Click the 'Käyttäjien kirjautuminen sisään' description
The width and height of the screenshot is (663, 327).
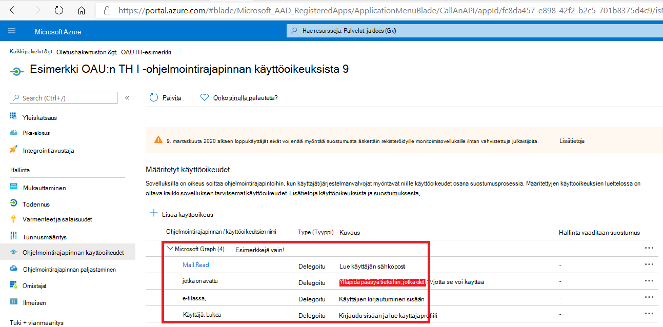coord(381,299)
